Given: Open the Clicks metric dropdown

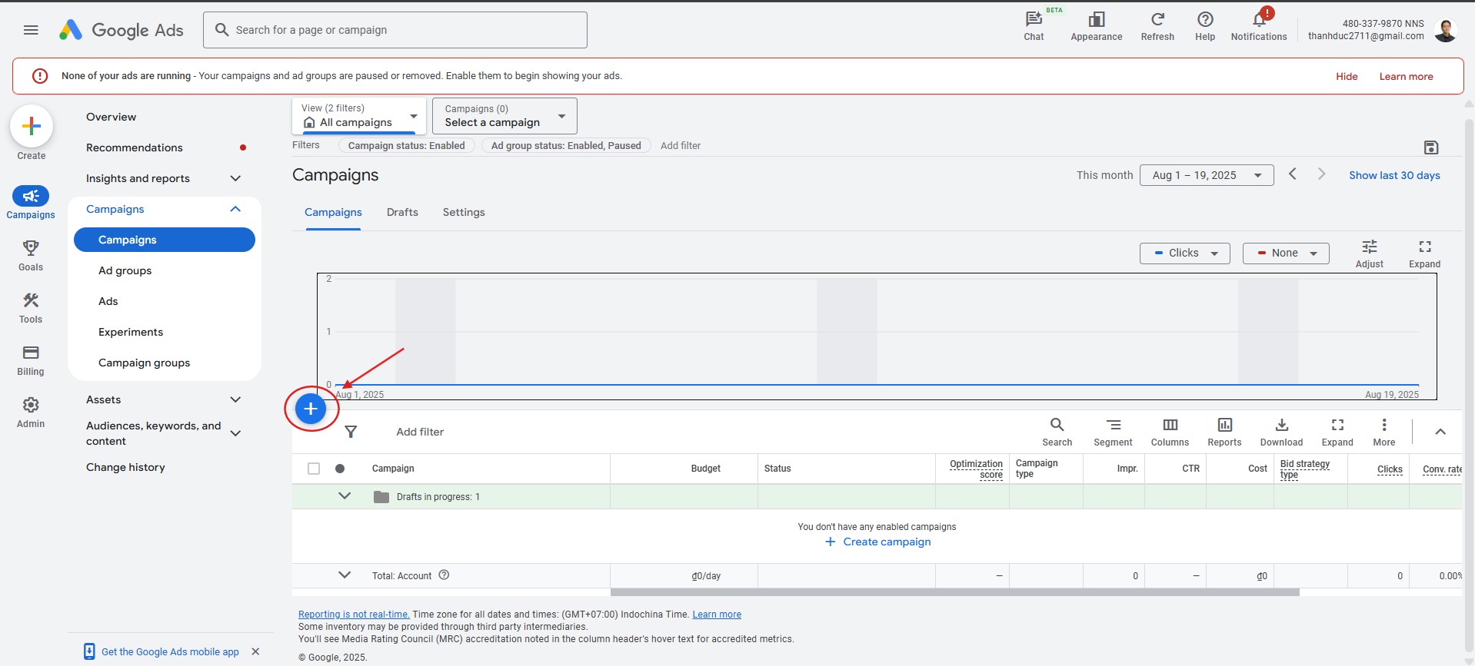Looking at the screenshot, I should coord(1184,253).
